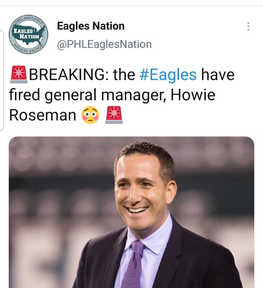Open the @PHLEaglesNation handle link
This screenshot has height=288, width=263.
pos(104,44)
